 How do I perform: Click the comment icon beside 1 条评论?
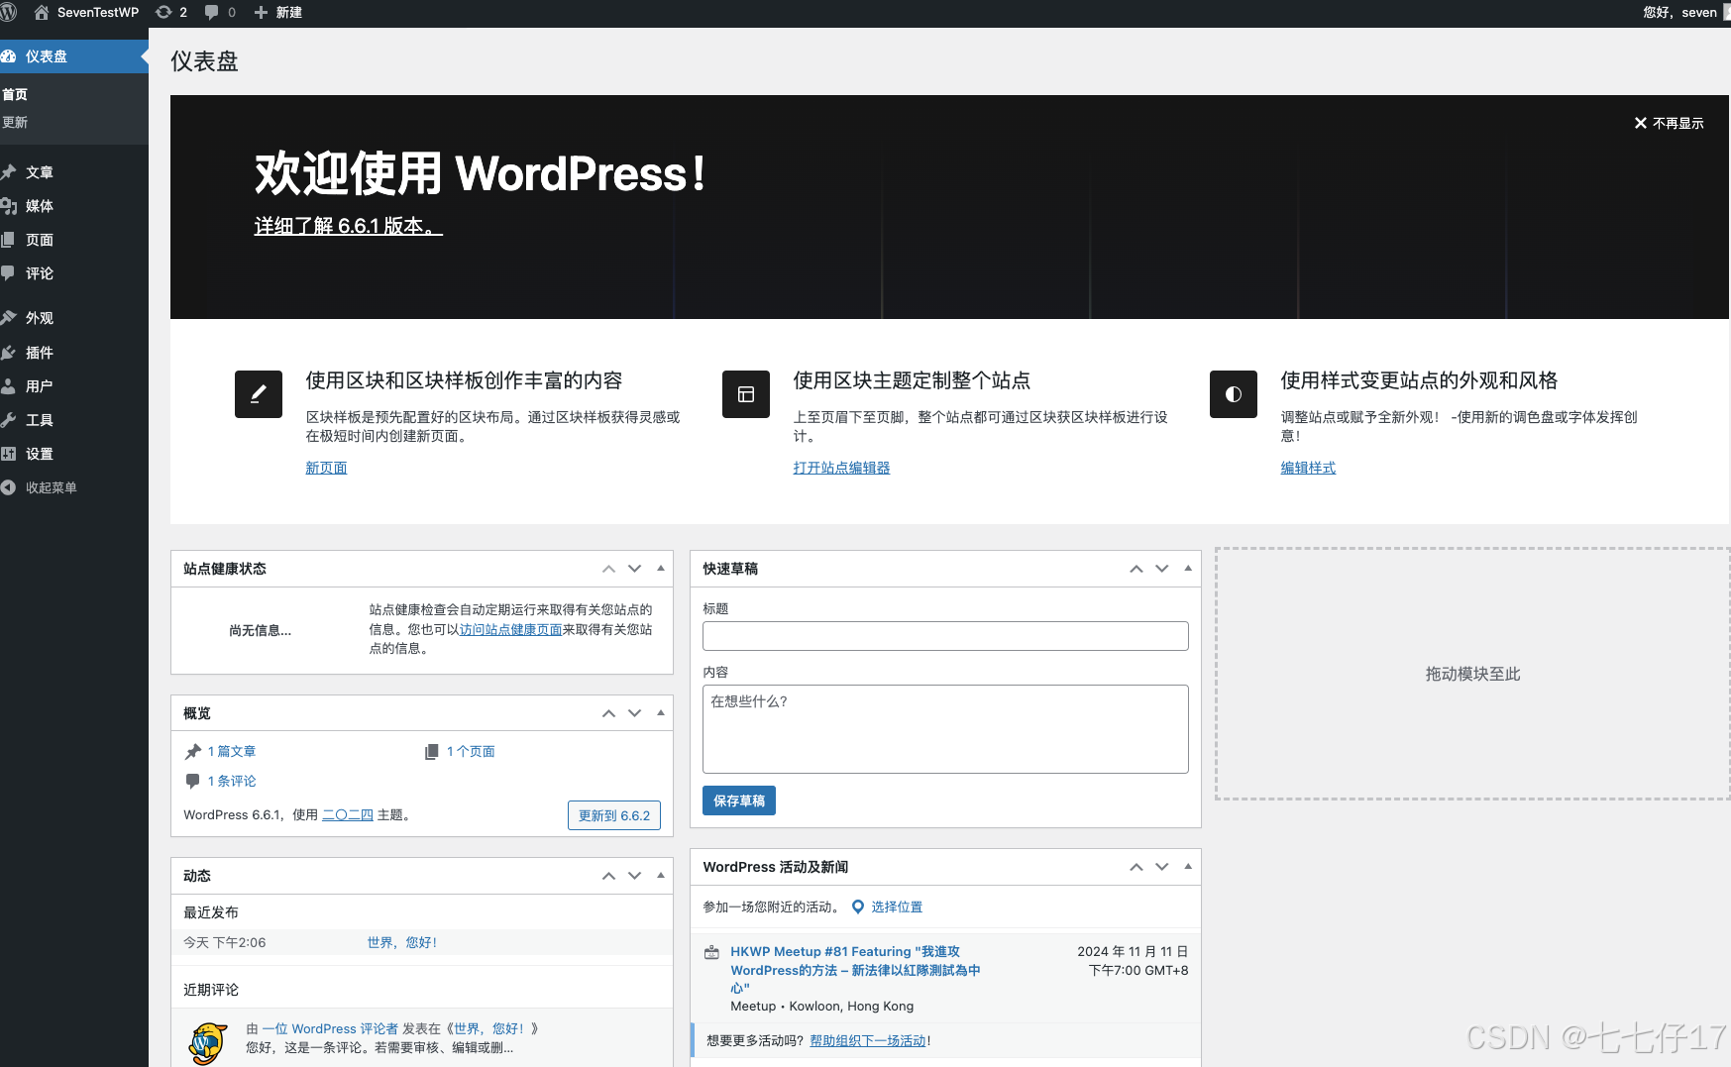point(193,781)
